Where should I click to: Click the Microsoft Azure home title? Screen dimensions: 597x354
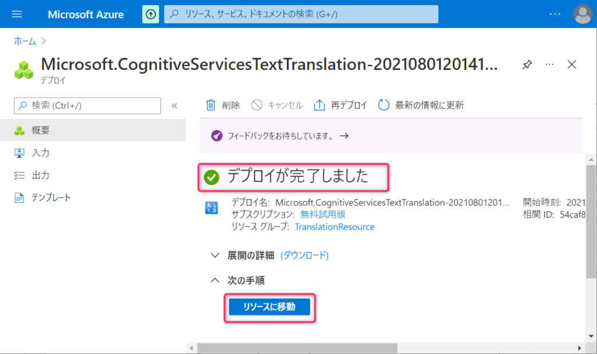coord(86,15)
